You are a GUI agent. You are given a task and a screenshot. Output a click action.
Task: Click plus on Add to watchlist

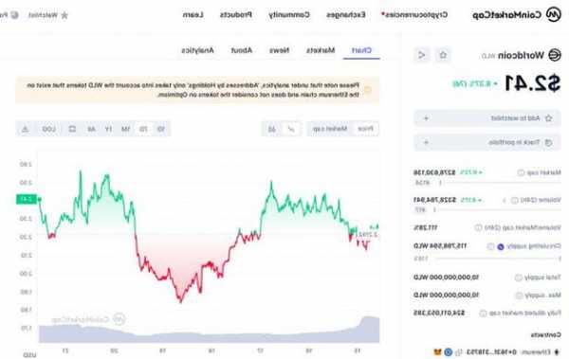427,118
